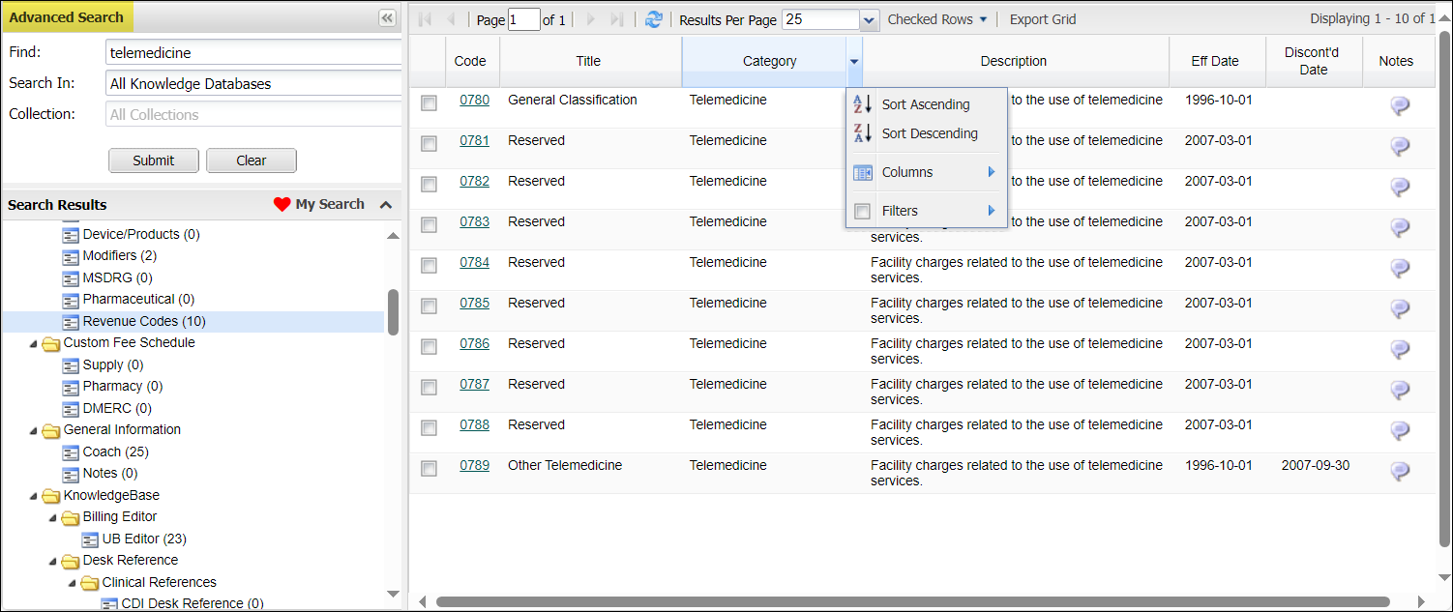Click the Sort Descending Z-A icon

click(863, 133)
